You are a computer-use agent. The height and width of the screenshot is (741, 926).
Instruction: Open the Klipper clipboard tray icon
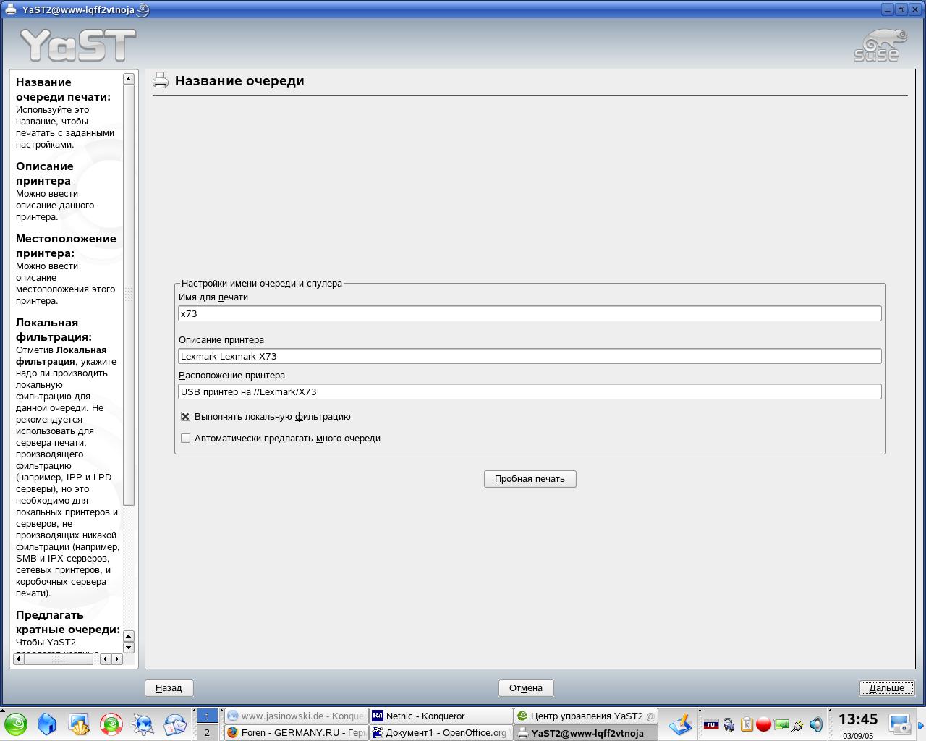click(x=746, y=724)
